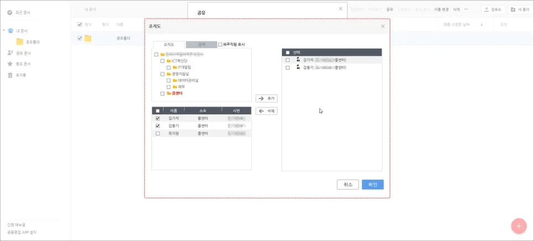Click the 최근 문서 clock icon in sidebar
The image size is (534, 241).
[10, 12]
